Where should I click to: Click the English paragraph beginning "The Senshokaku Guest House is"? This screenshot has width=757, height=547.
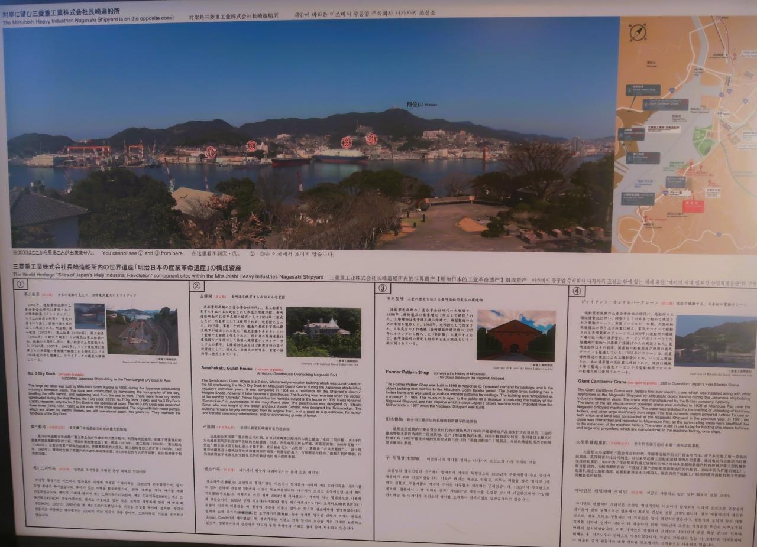(x=282, y=398)
